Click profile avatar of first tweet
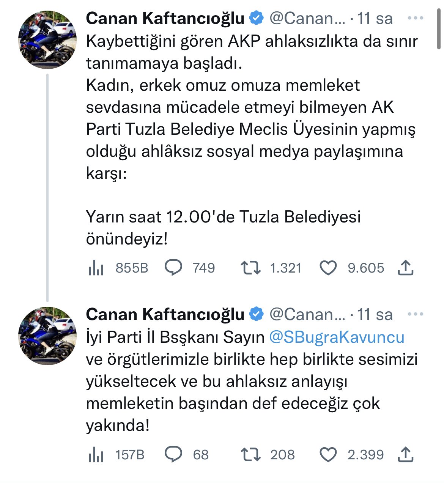The width and height of the screenshot is (444, 492). coord(47,40)
